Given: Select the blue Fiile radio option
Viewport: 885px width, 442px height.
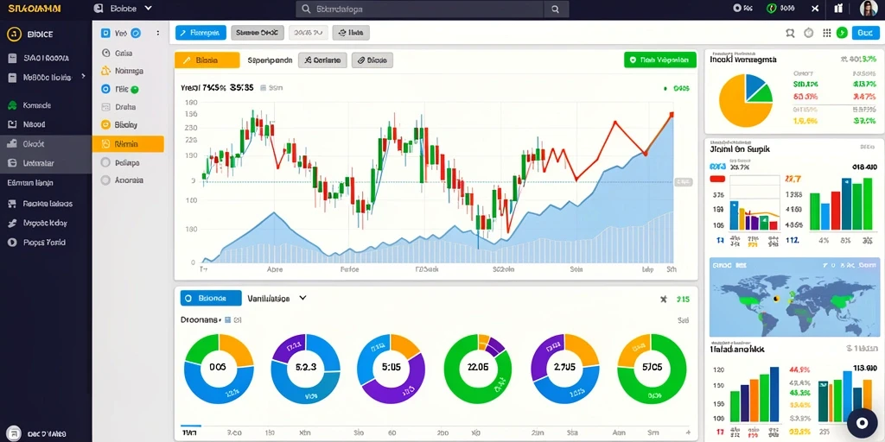Looking at the screenshot, I should coord(105,89).
